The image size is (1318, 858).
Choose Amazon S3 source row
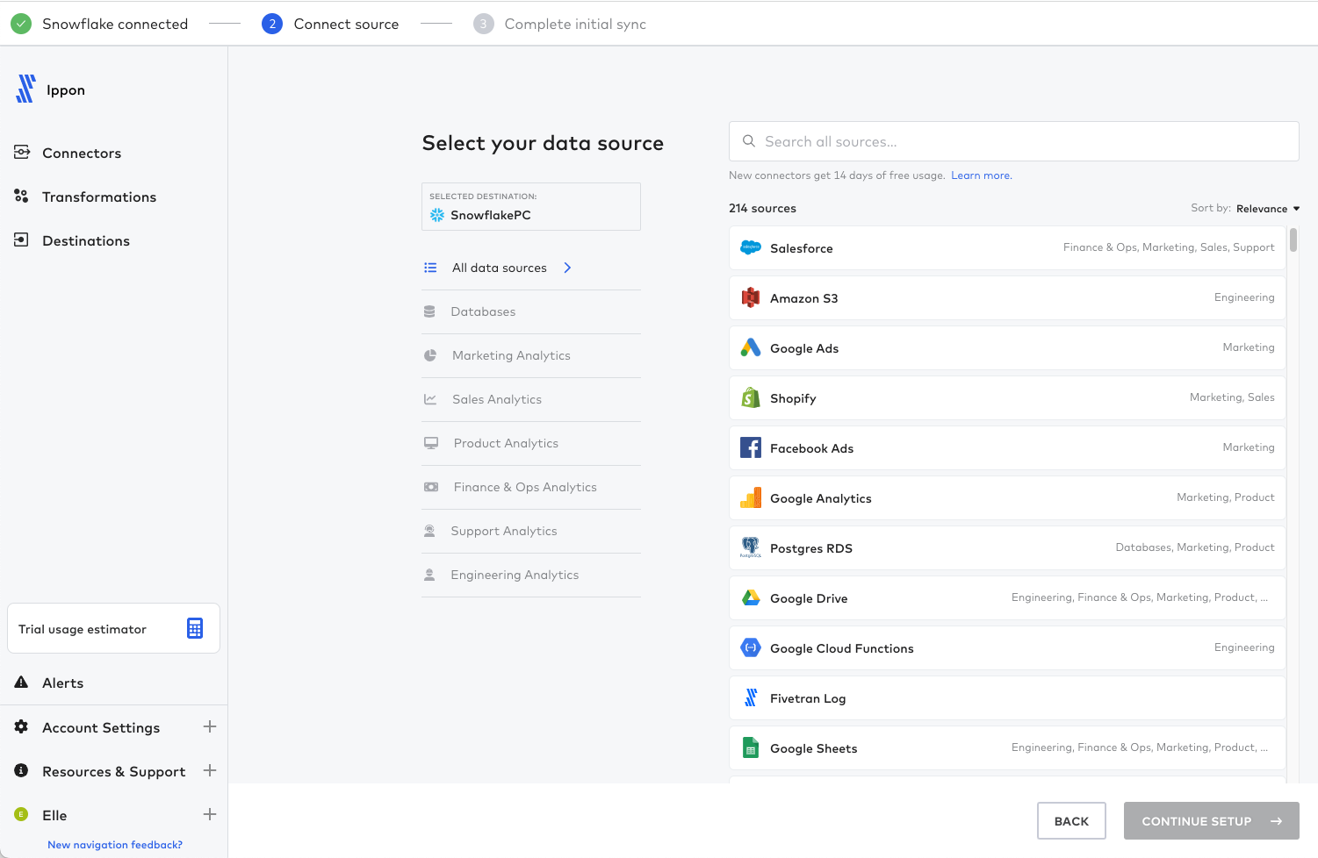coord(1007,298)
